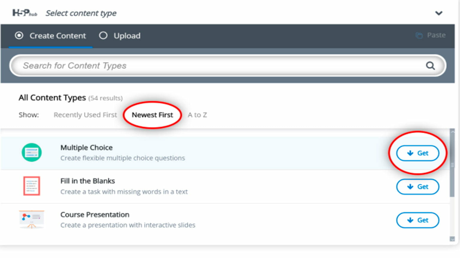Get the Fill in the Blanks type
Screen dimensions: 460x258
click(x=418, y=187)
